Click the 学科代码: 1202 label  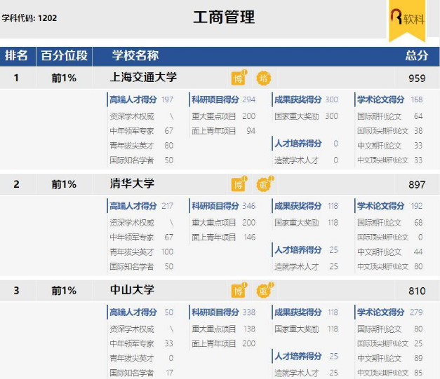[29, 18]
